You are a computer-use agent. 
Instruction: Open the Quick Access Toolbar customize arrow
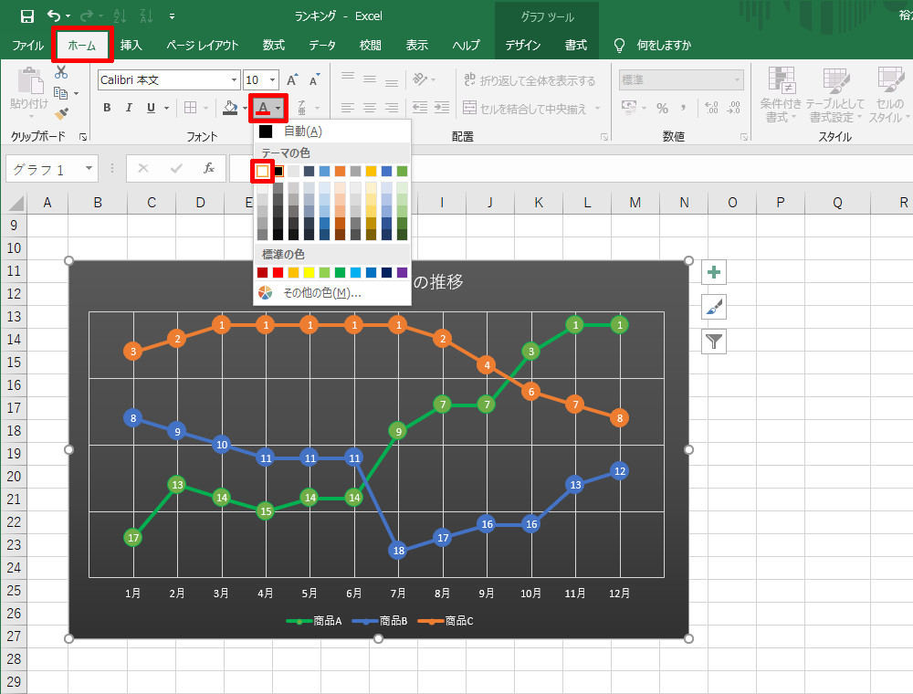coord(172,16)
